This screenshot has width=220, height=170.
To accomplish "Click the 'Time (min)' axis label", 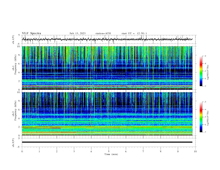I will 111,154.
